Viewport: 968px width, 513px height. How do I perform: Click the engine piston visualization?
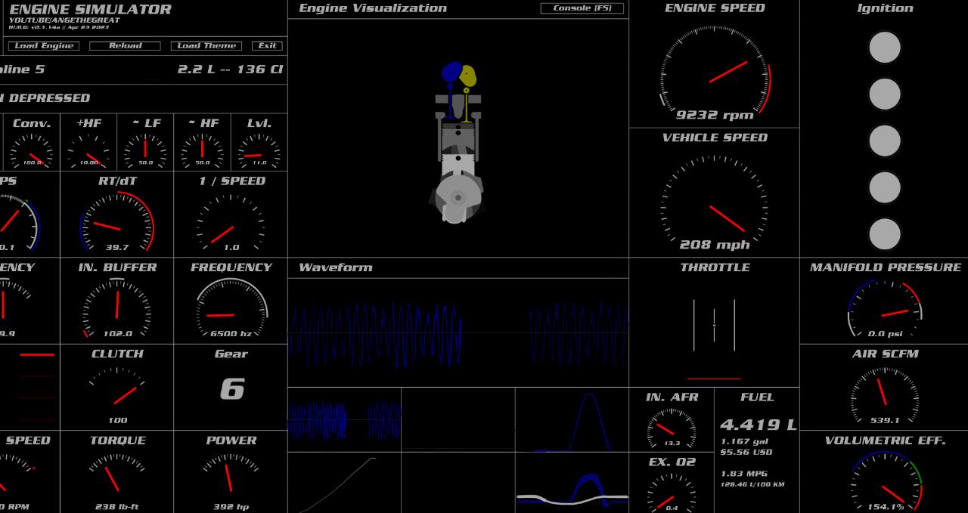(x=458, y=144)
